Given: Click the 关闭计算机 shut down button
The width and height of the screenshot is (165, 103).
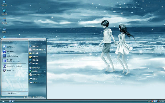Looking at the screenshot, I should tap(38, 97).
